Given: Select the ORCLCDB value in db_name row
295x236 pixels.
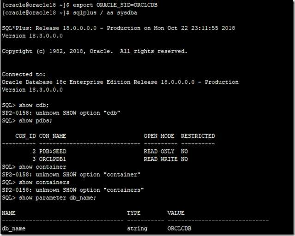Looking at the screenshot, I should point(179,229).
